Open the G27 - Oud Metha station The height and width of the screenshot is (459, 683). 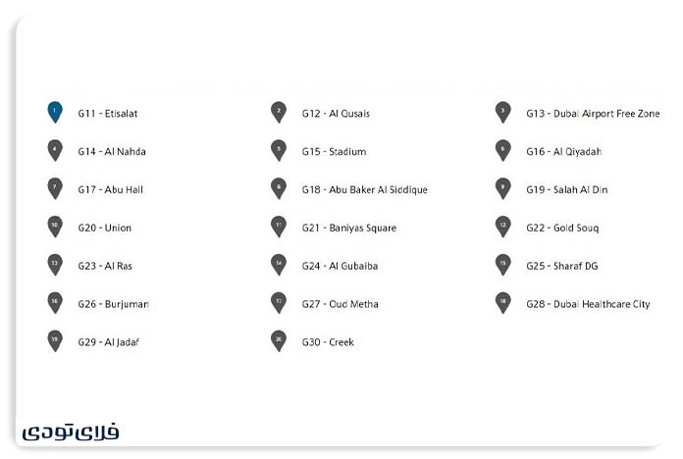coord(340,304)
